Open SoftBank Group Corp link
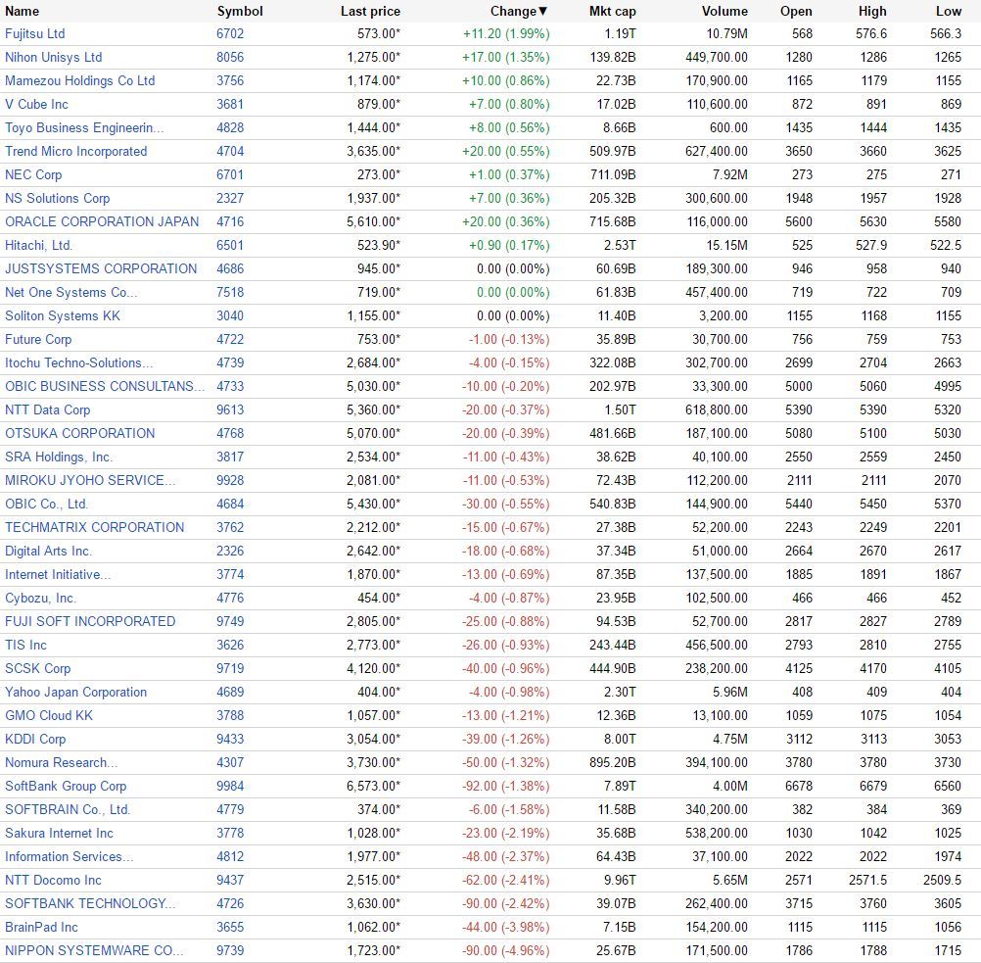Viewport: 981px width, 963px height. coord(66,786)
